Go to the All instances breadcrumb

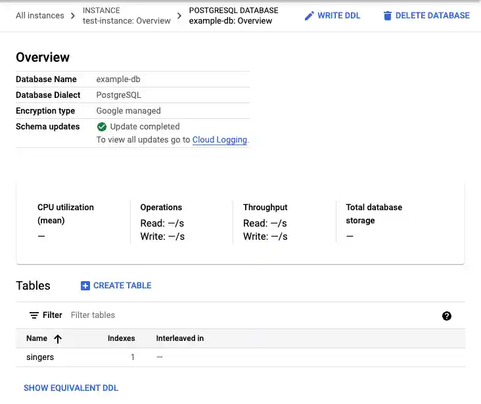tap(40, 16)
